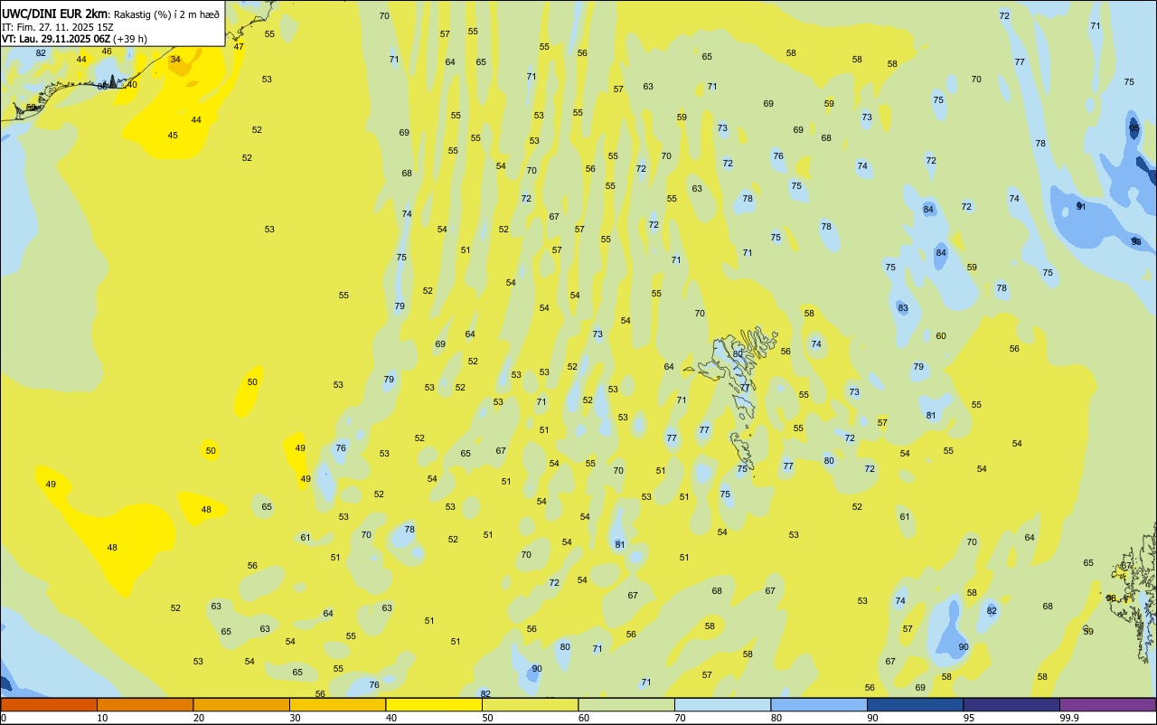Click the 0–10 dark orange legend swatch
The image size is (1157, 725).
[49, 704]
